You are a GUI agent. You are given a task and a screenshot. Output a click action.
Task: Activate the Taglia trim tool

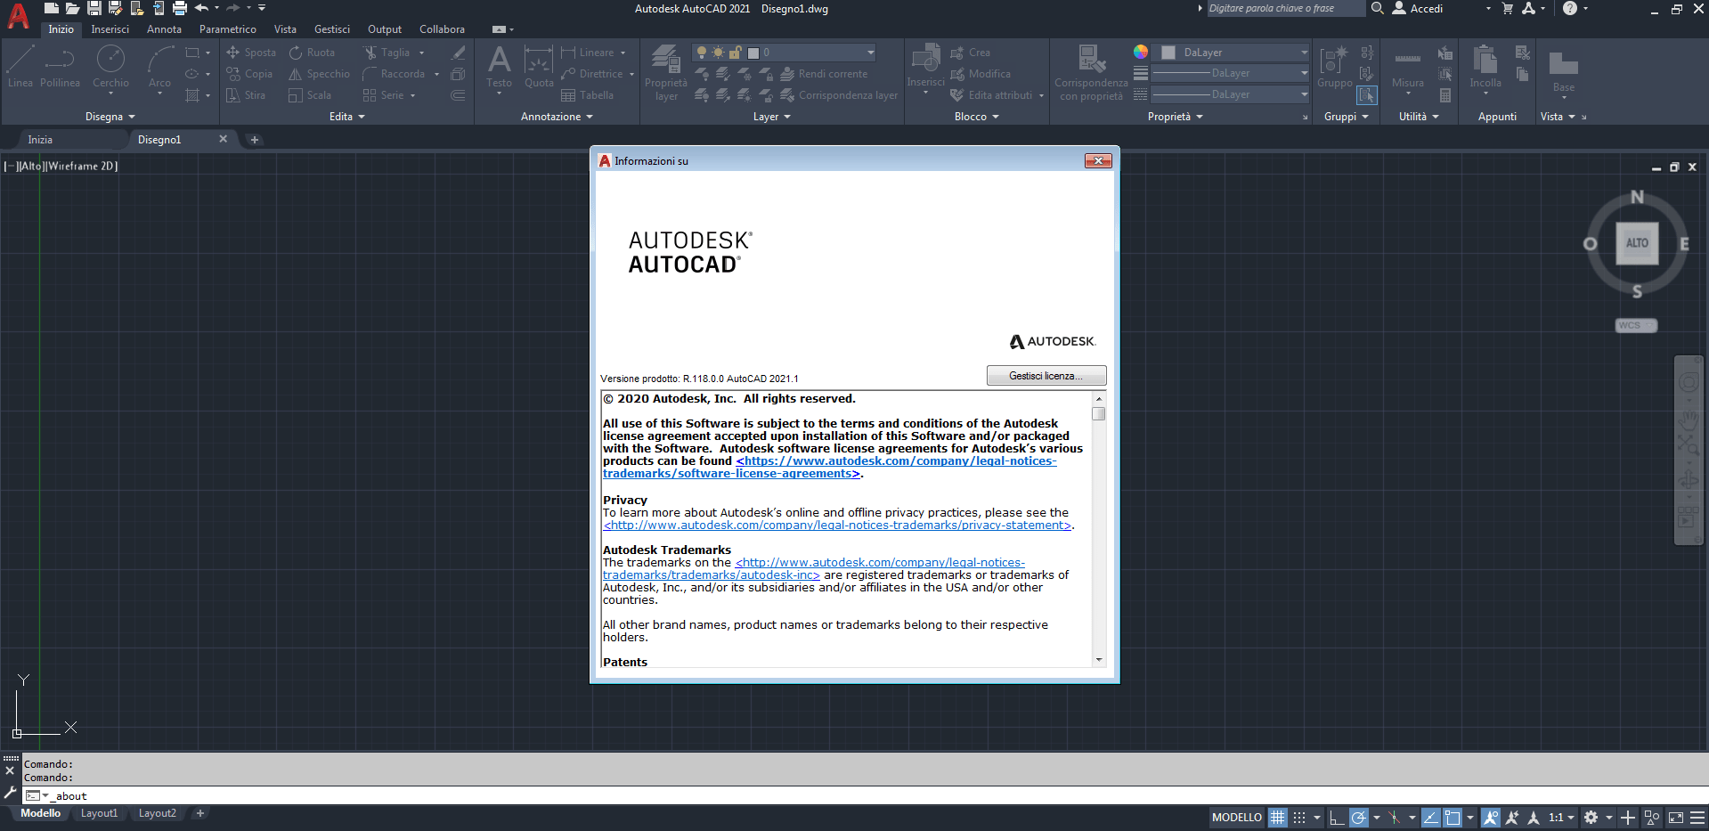387,53
